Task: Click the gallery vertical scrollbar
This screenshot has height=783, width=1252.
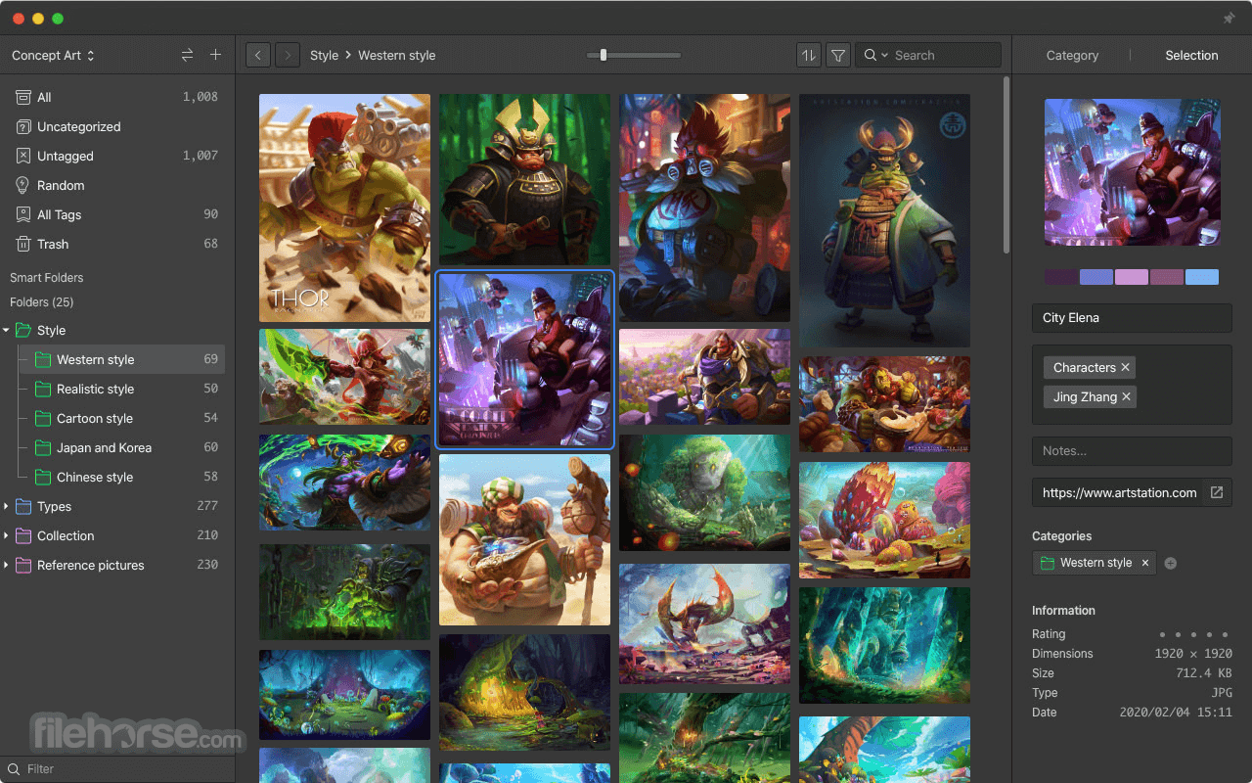Action: click(1006, 166)
